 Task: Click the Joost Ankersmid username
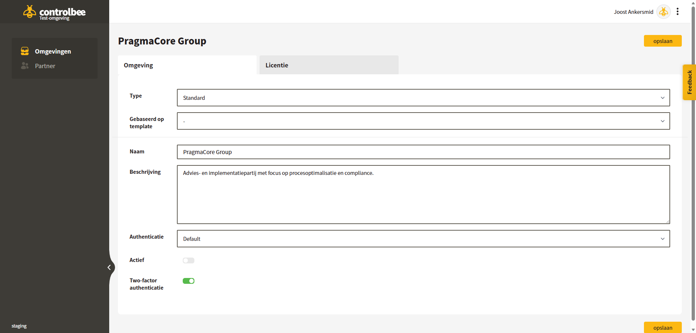[x=633, y=12]
